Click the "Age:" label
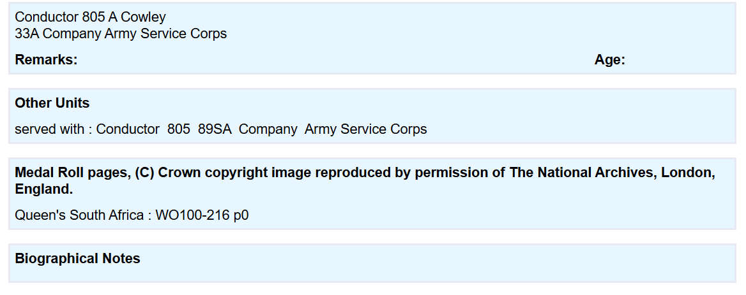Viewport: 746px width, 295px height. coord(610,60)
